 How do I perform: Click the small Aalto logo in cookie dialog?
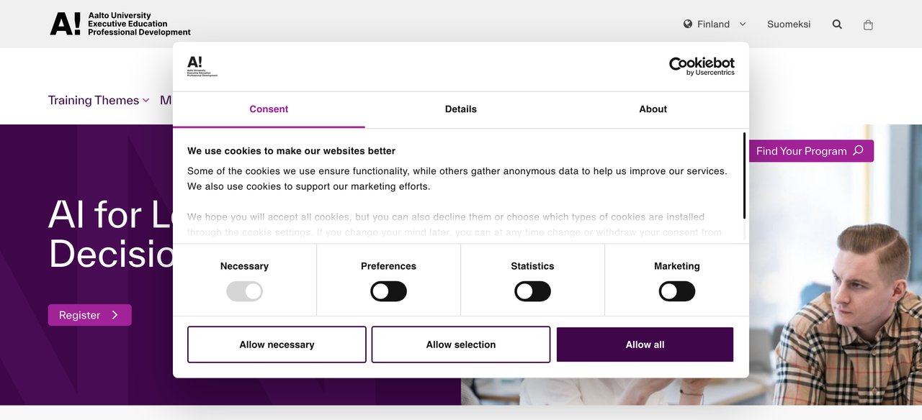(x=202, y=66)
